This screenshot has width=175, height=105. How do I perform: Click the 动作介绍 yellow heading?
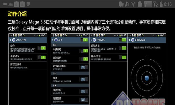[x=17, y=14]
